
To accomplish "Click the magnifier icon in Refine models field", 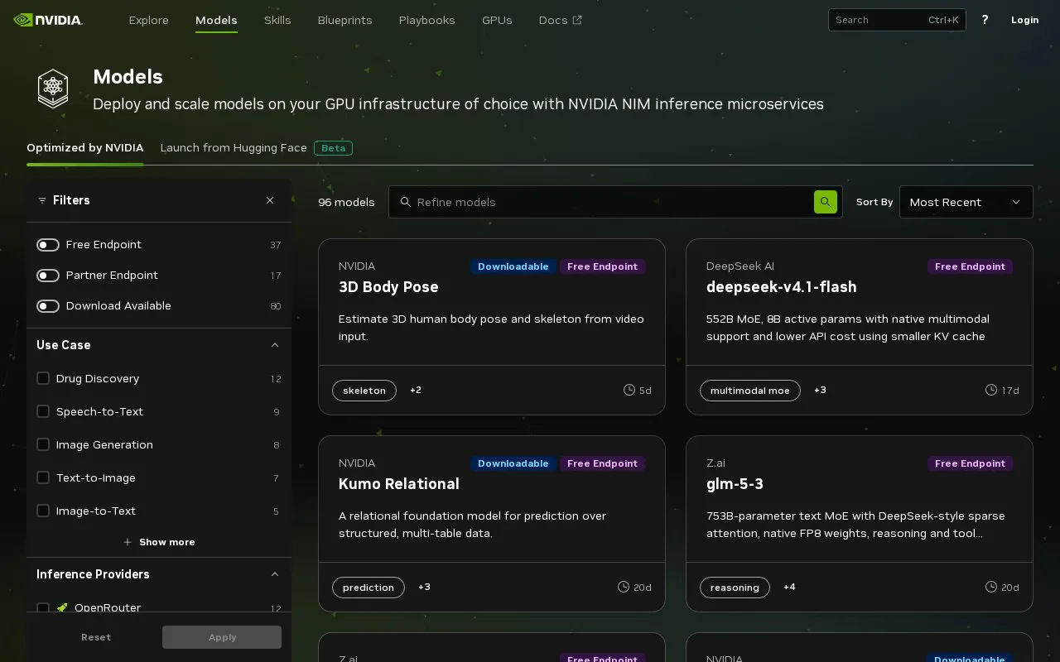I will click(x=406, y=202).
